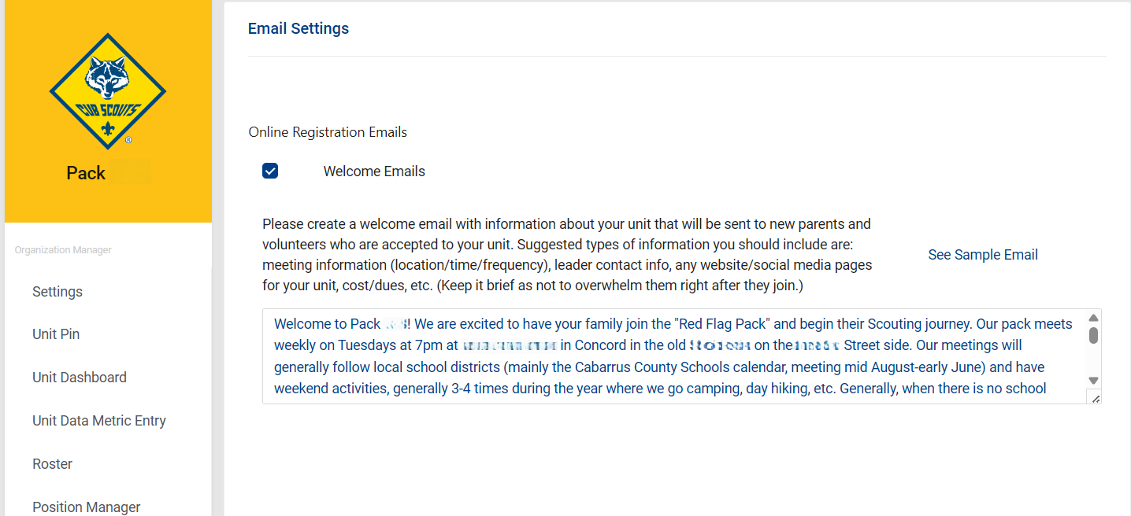Click the Online Registration Emails section label
The image size is (1131, 516).
pos(328,132)
